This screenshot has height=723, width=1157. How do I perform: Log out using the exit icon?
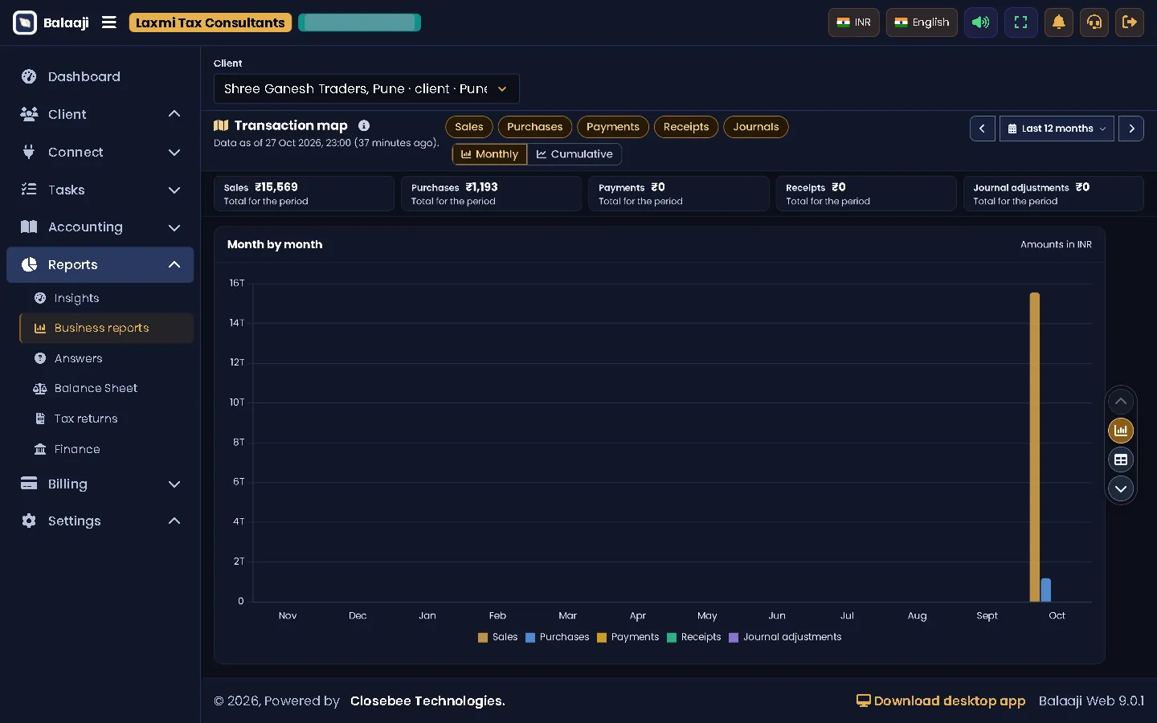click(1130, 22)
